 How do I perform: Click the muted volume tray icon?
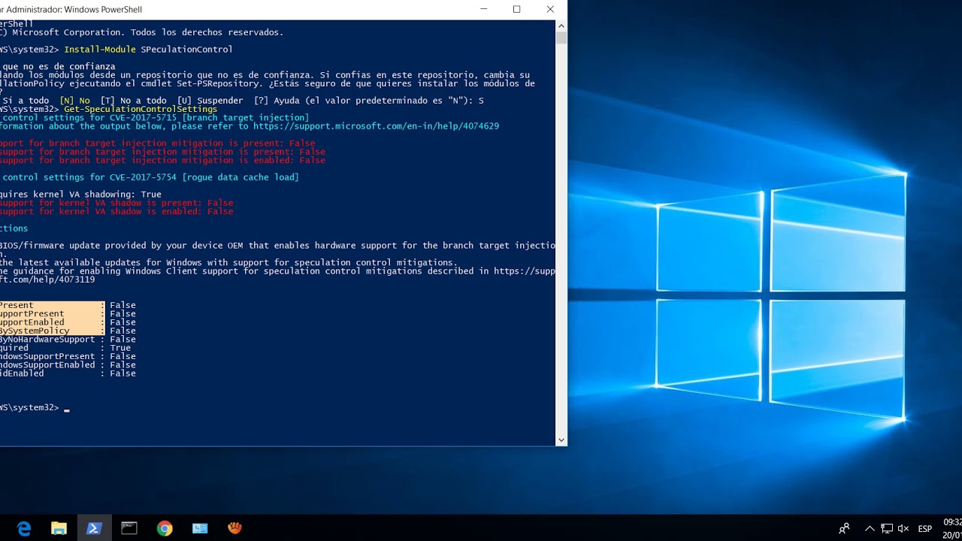point(903,528)
